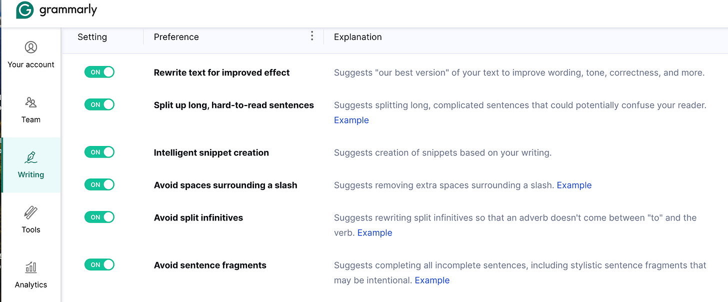Open the split infinitives Example link
Screen dimensions: 728x302
click(374, 232)
